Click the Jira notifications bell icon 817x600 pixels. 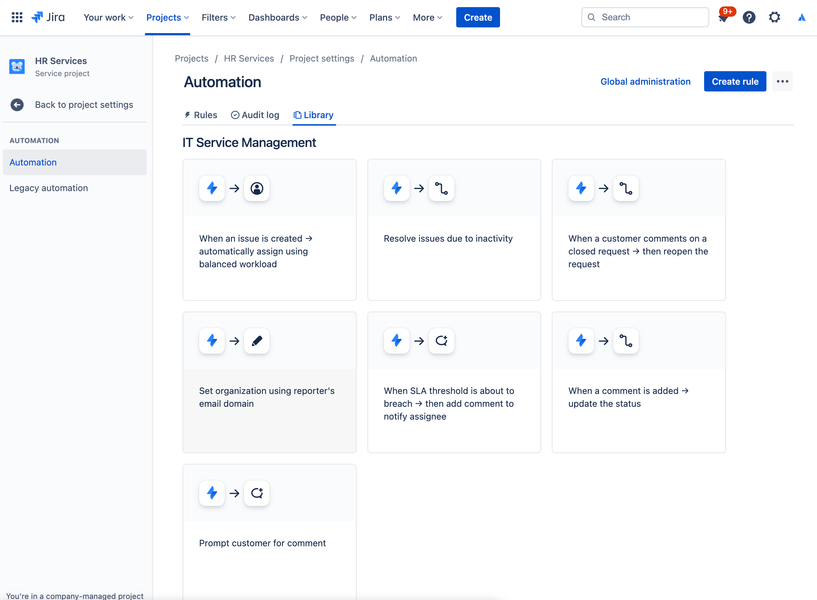click(x=723, y=17)
